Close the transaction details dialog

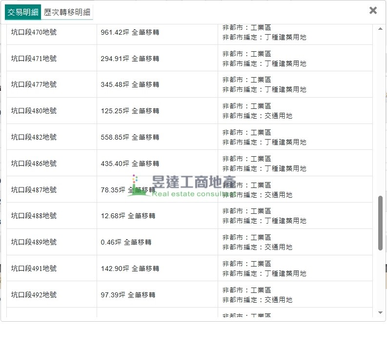click(373, 10)
